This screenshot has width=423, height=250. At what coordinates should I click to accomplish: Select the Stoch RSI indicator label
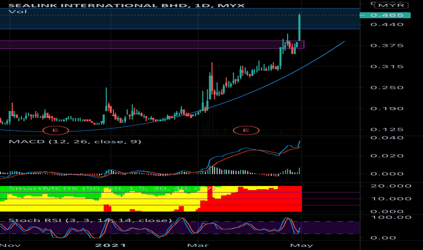pyautogui.click(x=90, y=220)
